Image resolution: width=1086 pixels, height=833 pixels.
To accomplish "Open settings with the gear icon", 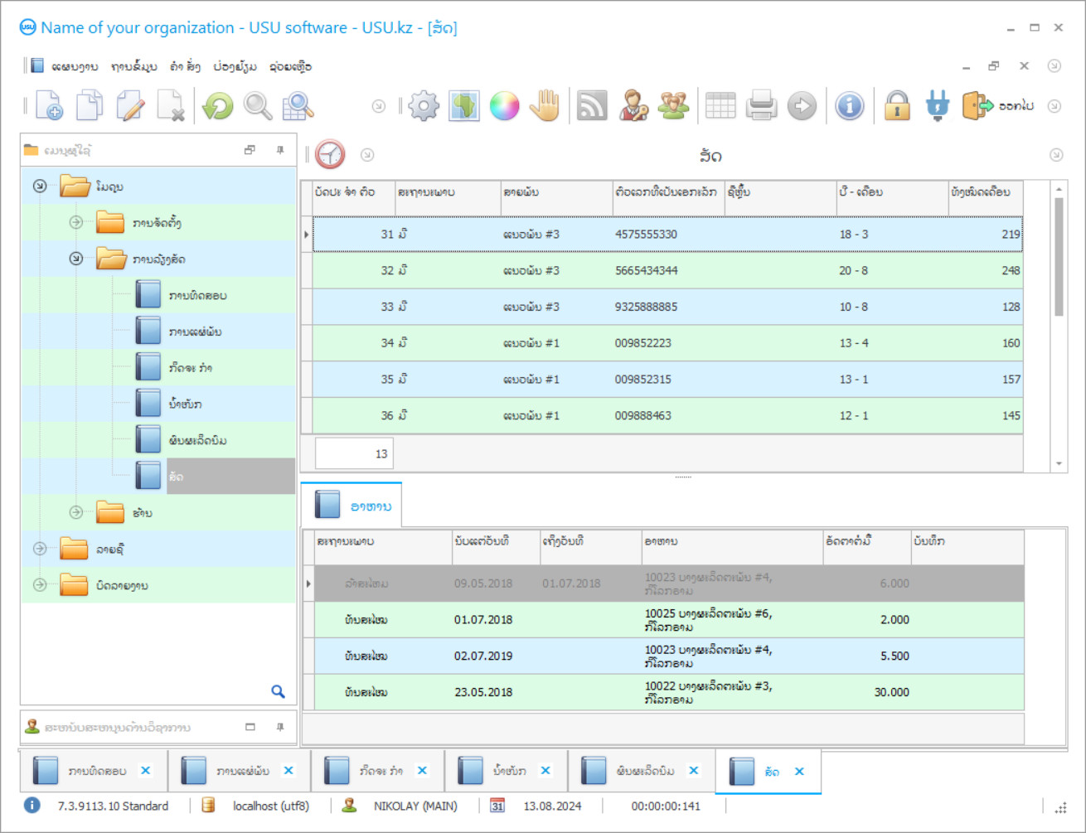I will tap(424, 106).
